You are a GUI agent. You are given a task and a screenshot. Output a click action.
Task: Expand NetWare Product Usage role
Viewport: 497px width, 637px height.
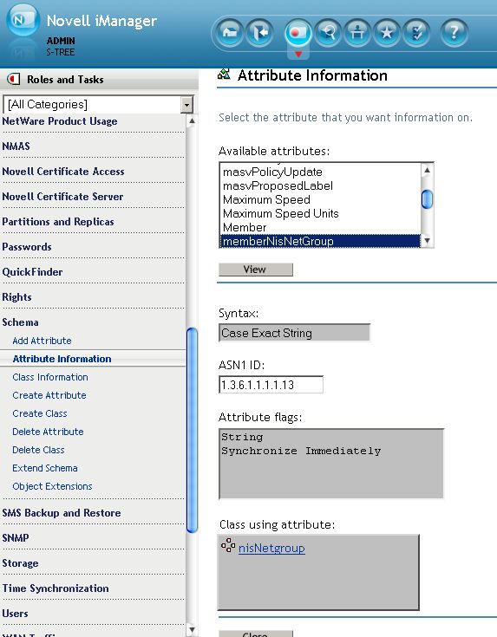tap(60, 121)
